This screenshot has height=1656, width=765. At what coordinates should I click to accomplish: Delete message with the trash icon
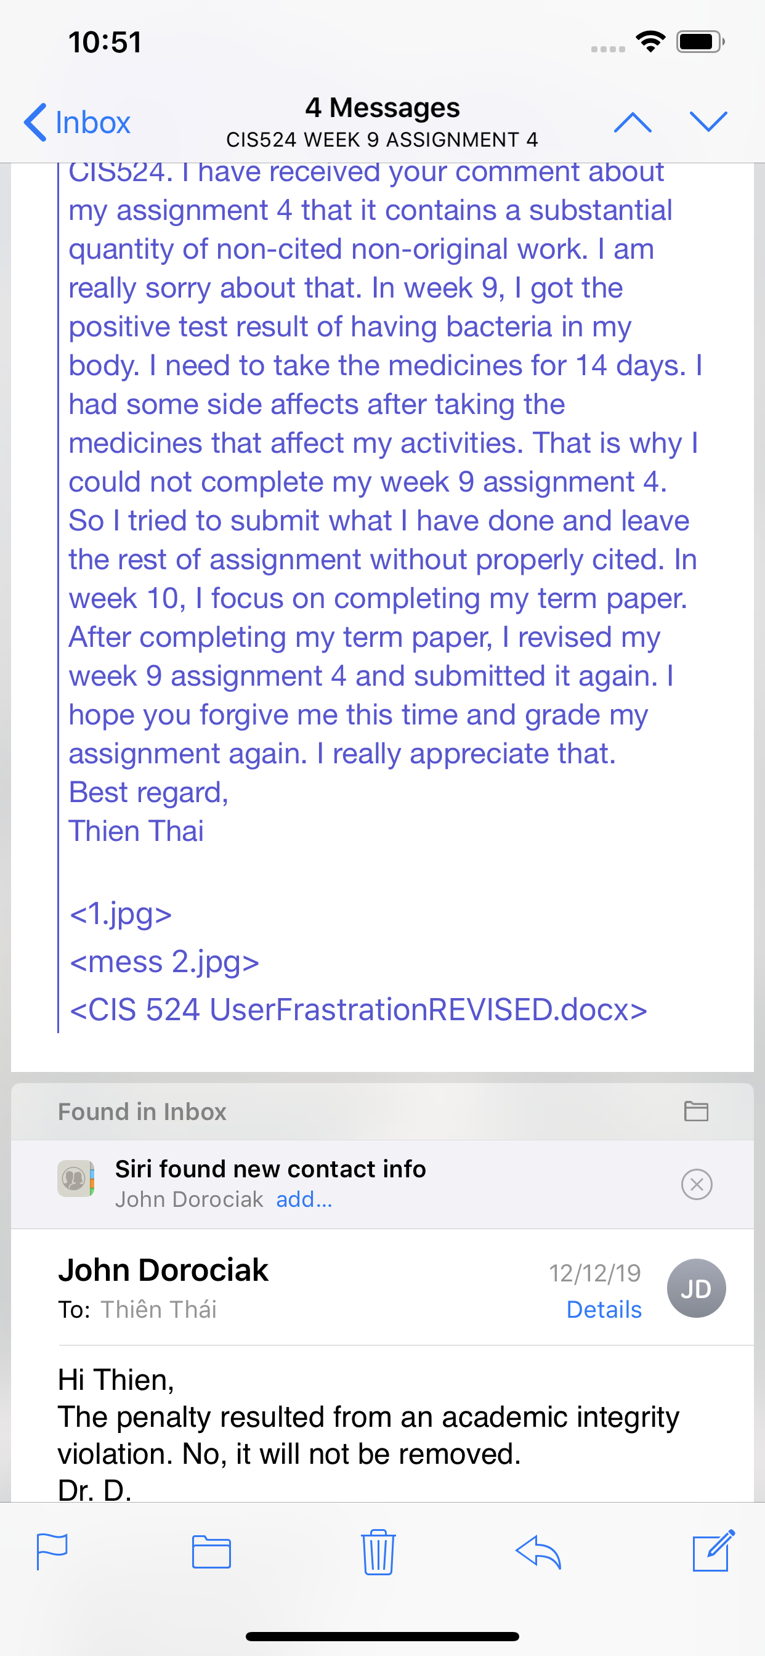(378, 1552)
